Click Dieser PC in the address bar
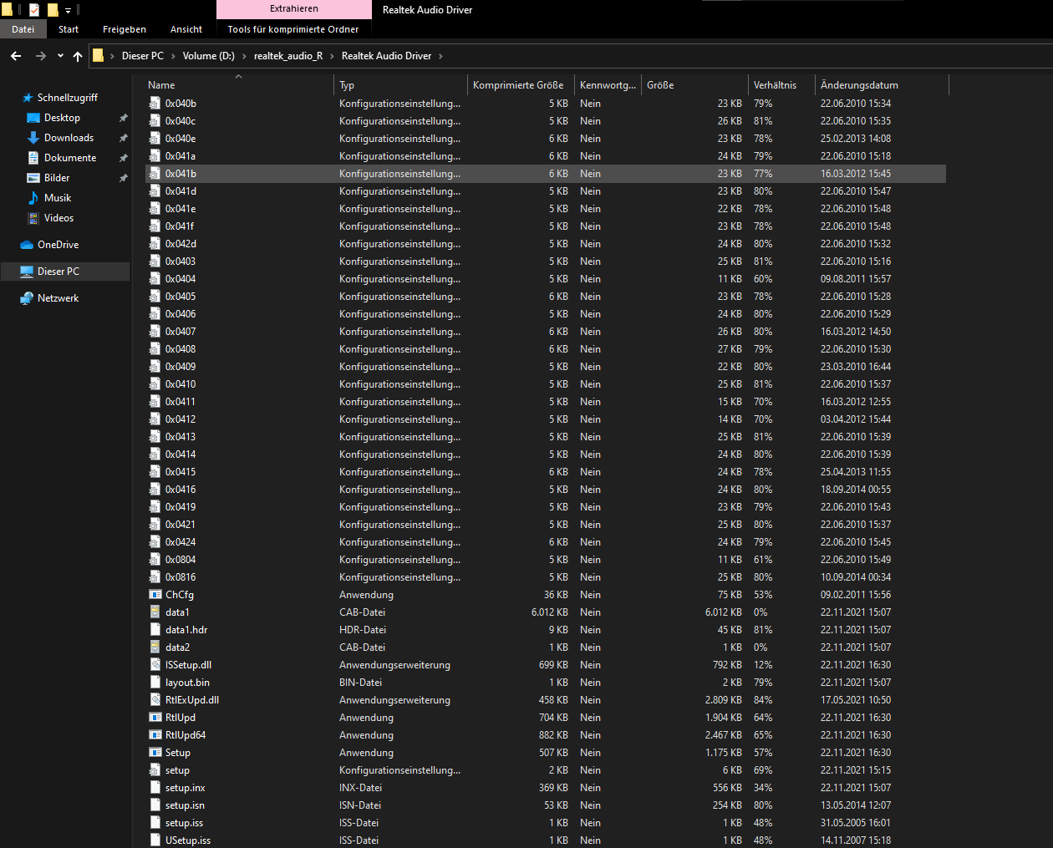This screenshot has width=1053, height=848. point(143,56)
